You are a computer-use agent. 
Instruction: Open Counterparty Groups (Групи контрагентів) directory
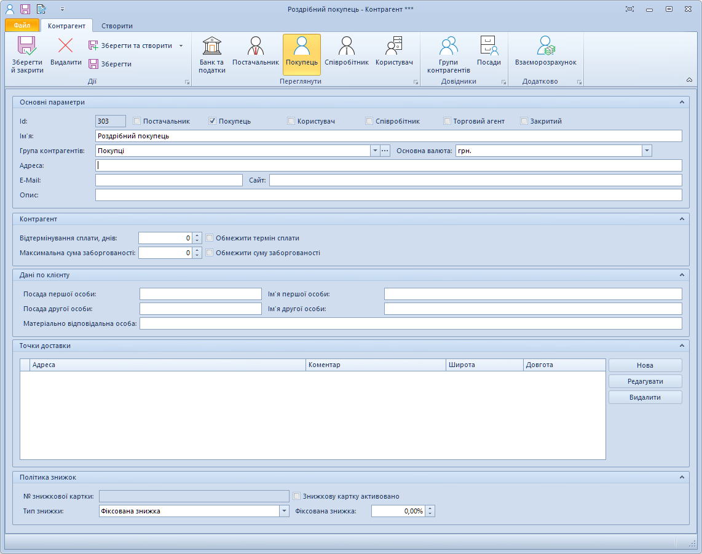coord(448,54)
